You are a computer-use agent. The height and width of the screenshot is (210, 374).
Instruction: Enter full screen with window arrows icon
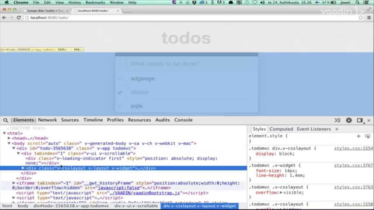pos(369,9)
